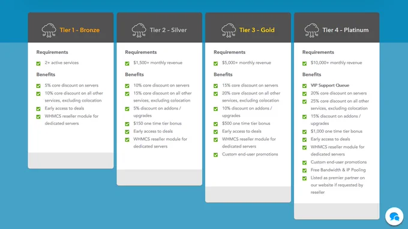Click the Benefits label in the Platinum card
The height and width of the screenshot is (229, 408).
(x=312, y=74)
